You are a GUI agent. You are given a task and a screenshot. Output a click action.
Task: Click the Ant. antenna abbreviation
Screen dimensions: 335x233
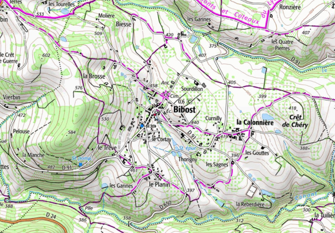[x=165, y=83]
